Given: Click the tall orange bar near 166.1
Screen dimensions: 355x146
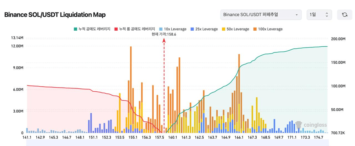Looking at the screenshot, I should tap(239, 79).
